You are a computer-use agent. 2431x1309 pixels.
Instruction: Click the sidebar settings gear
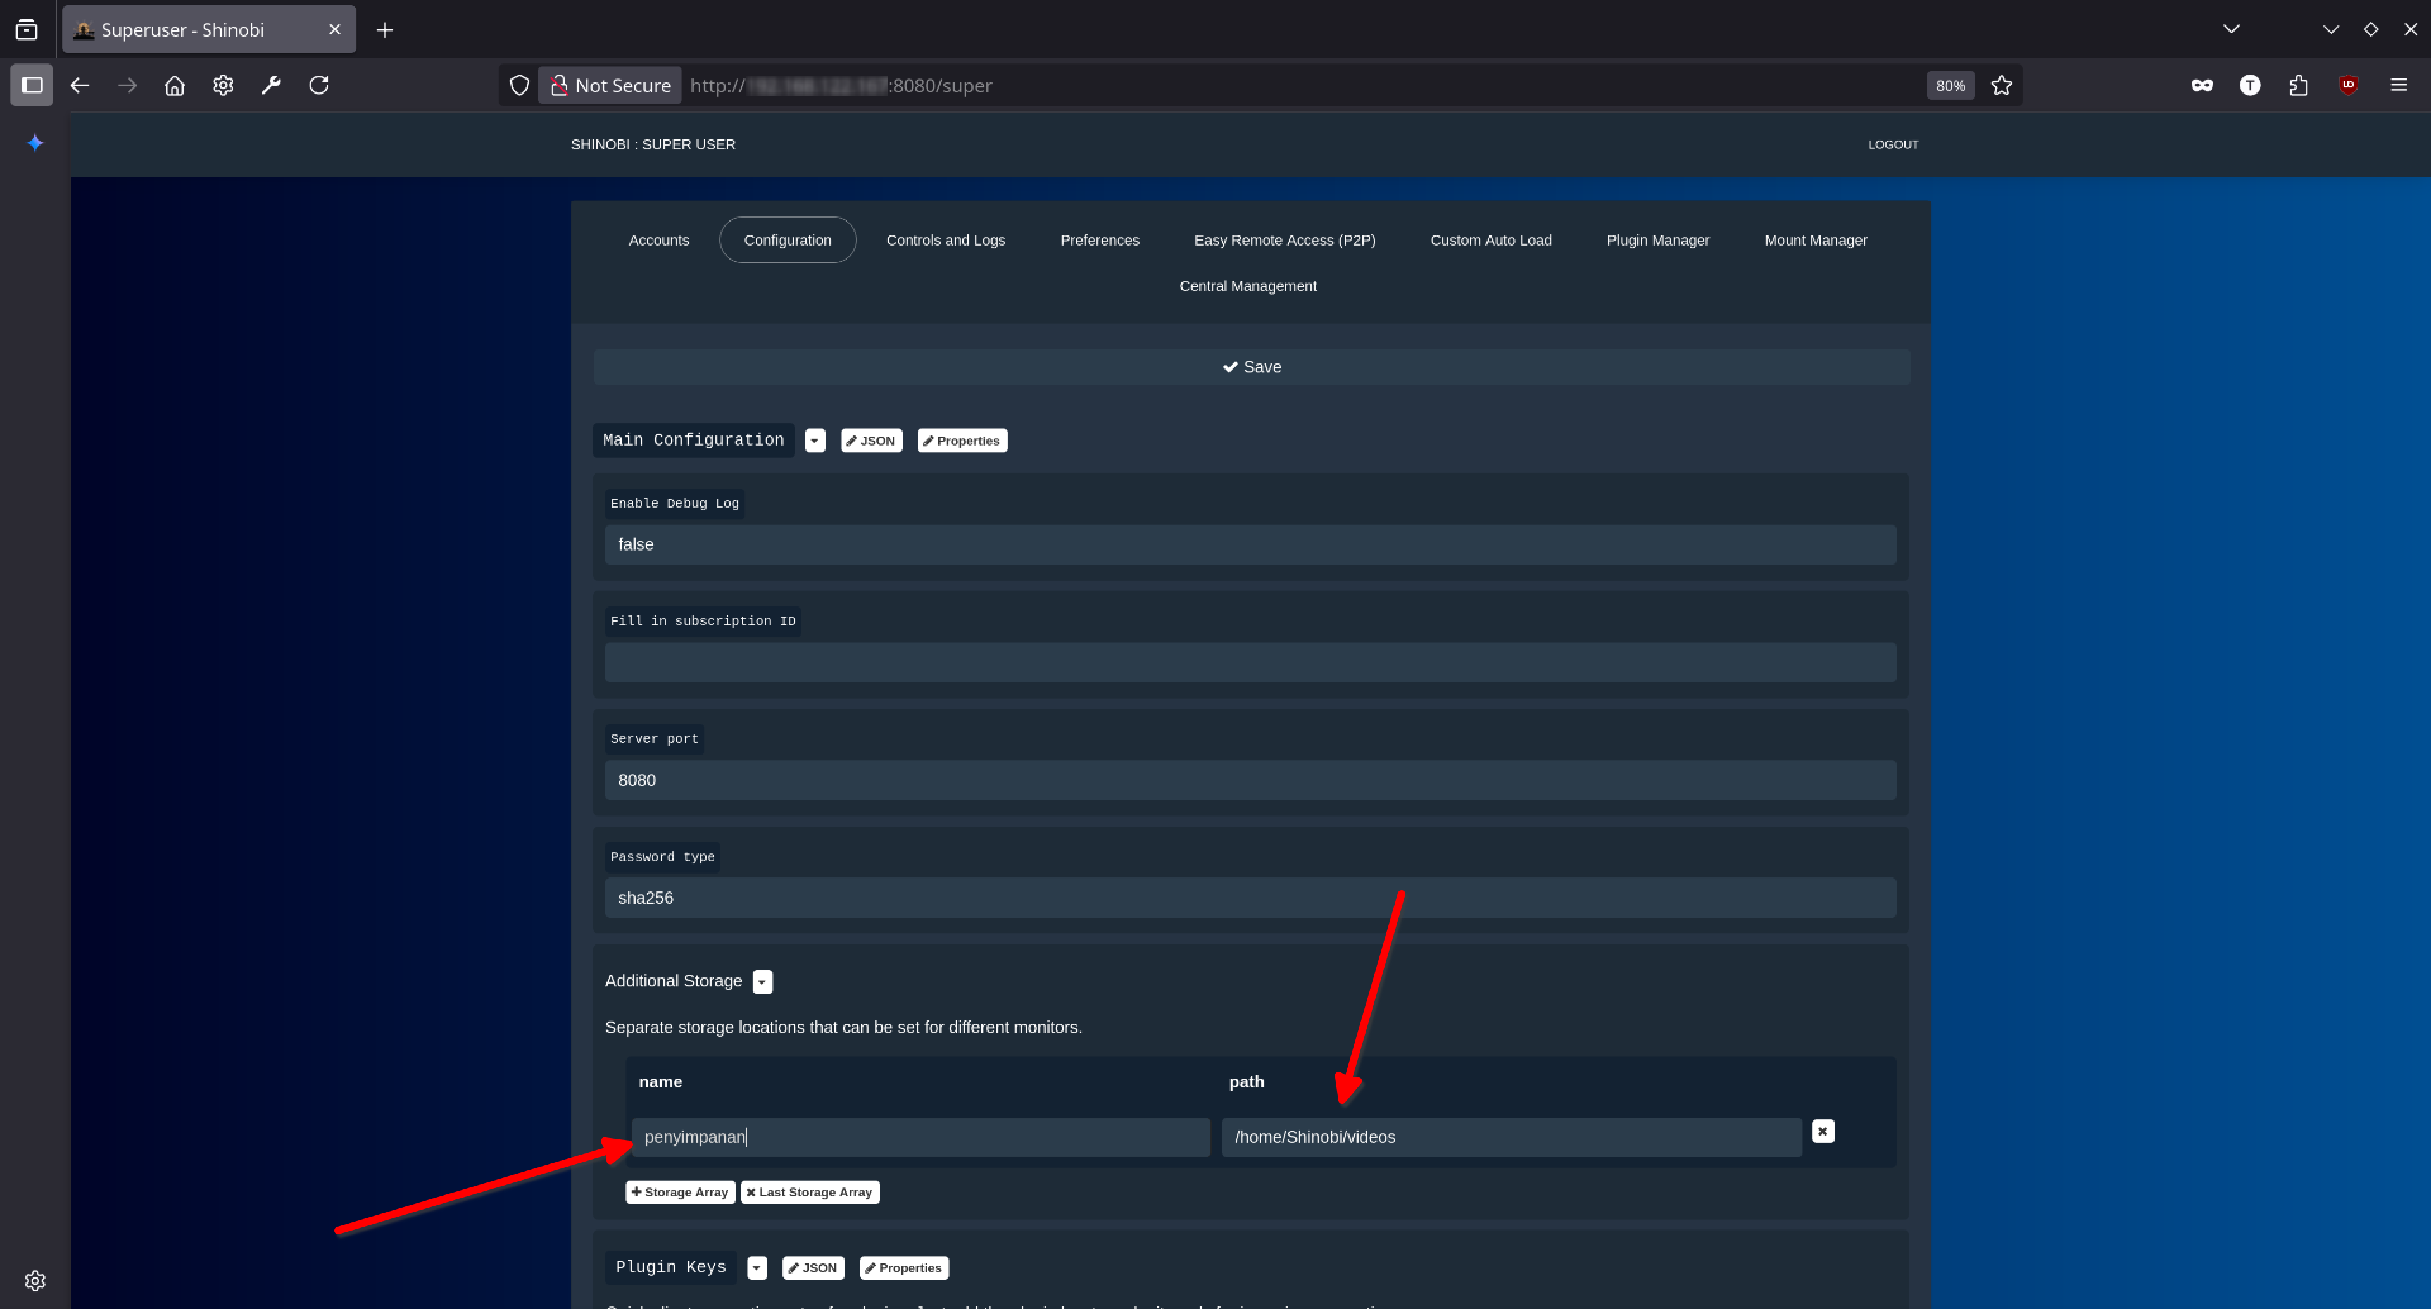point(35,1280)
